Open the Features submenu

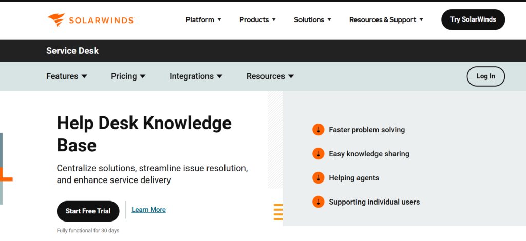pyautogui.click(x=67, y=76)
